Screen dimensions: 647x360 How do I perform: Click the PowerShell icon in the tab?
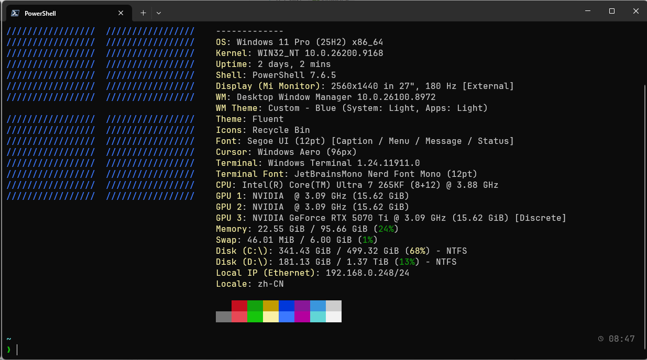click(15, 13)
